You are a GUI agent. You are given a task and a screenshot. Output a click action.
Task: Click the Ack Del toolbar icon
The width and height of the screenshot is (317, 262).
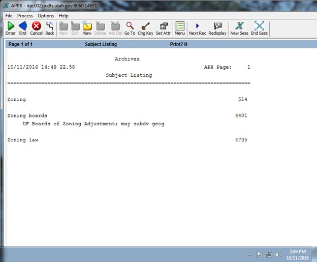point(115,26)
